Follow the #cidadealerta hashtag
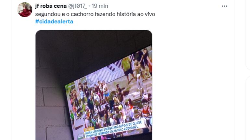The image size is (250, 140). pos(54,21)
